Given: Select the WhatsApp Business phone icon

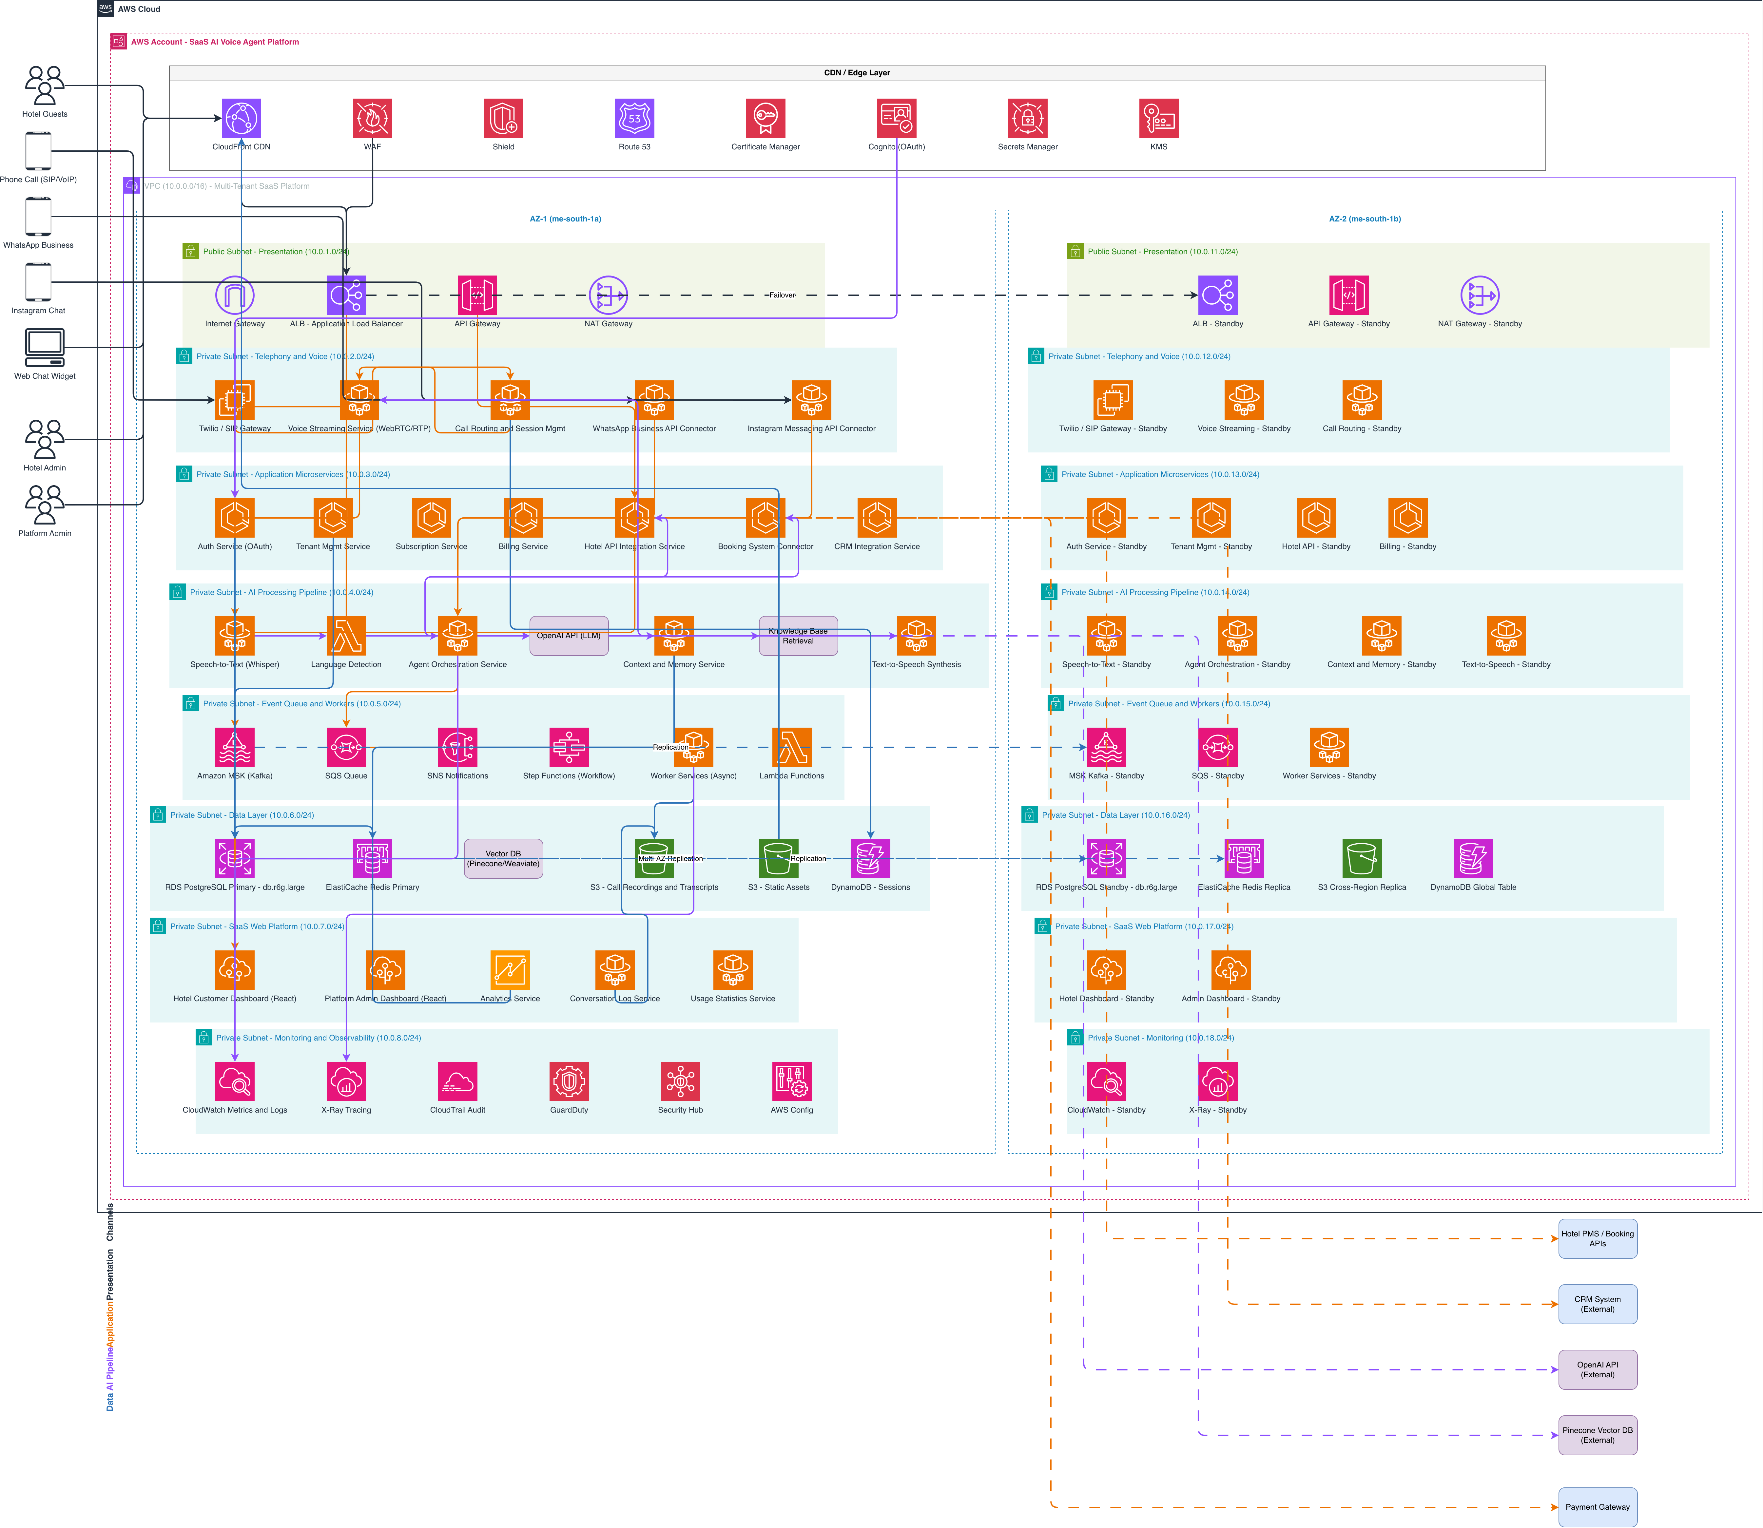Looking at the screenshot, I should pyautogui.click(x=38, y=217).
